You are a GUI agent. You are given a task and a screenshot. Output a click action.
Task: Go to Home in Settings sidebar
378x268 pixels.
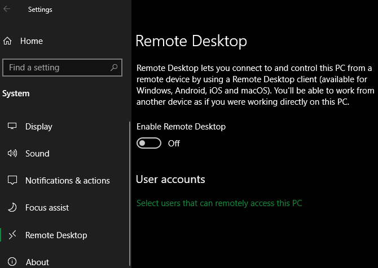point(32,41)
